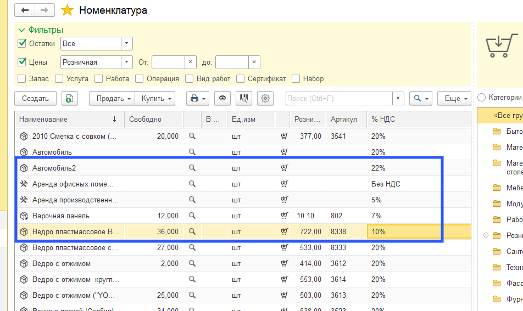Open the Остатки dropdown showing Все
Screen dimensions: 523x311
(127, 44)
